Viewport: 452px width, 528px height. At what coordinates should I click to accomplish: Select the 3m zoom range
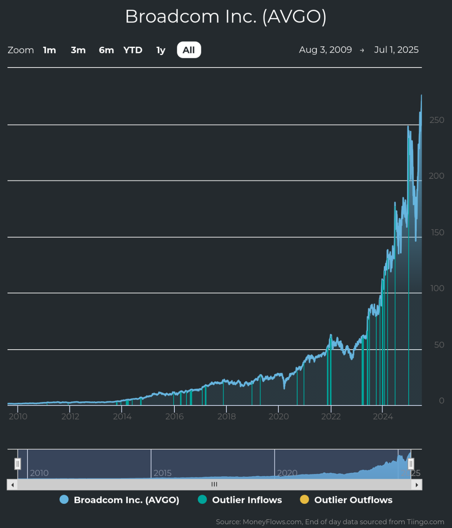pyautogui.click(x=78, y=50)
